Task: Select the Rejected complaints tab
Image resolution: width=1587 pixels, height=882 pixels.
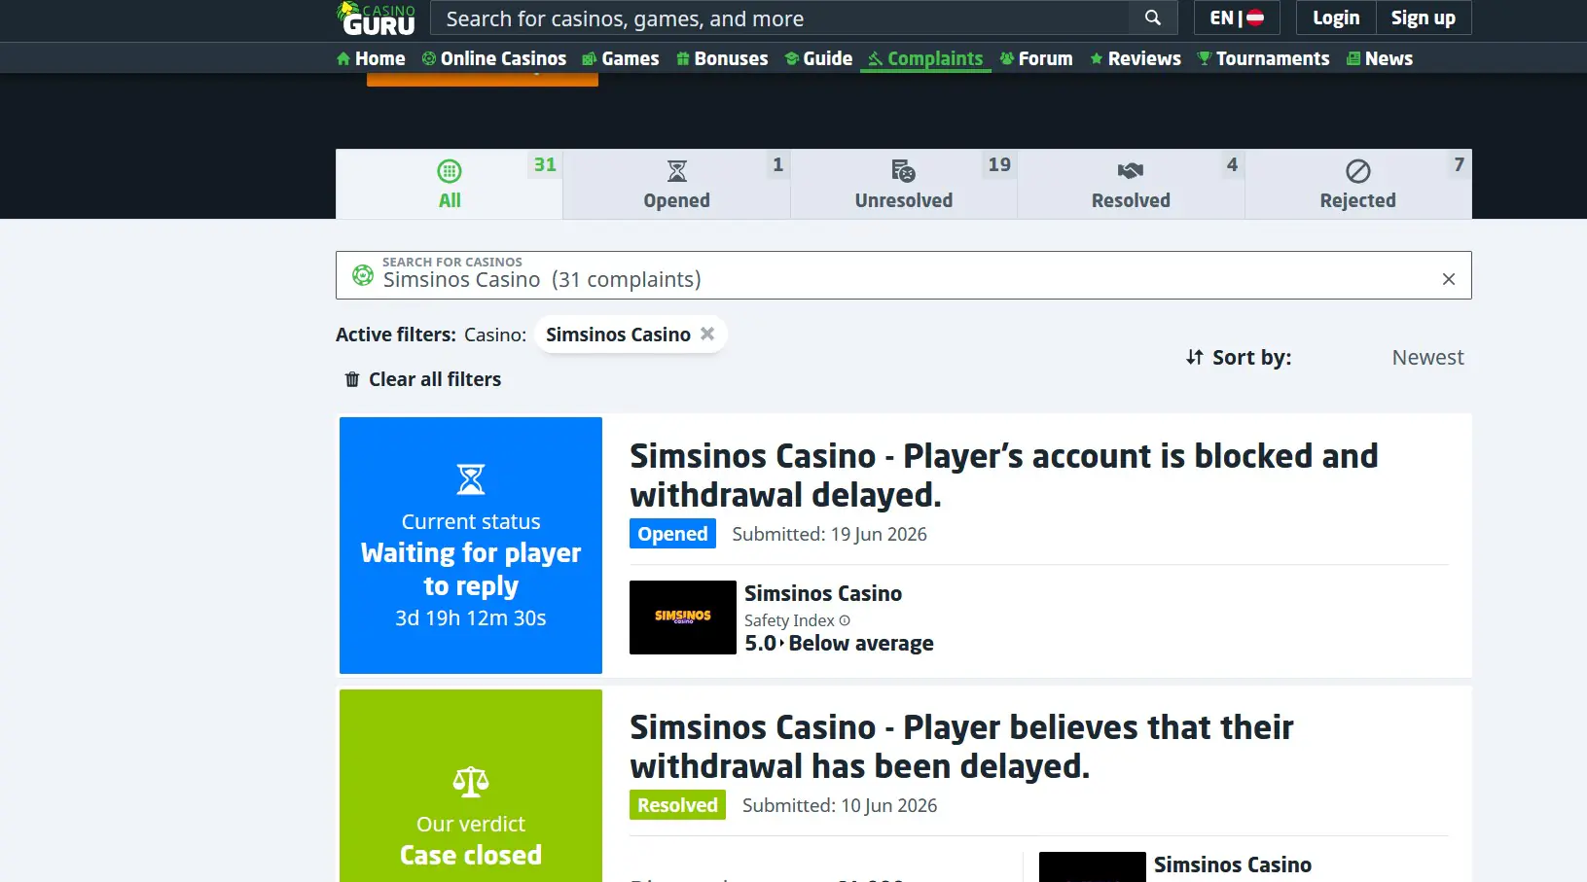Action: pos(1358,184)
